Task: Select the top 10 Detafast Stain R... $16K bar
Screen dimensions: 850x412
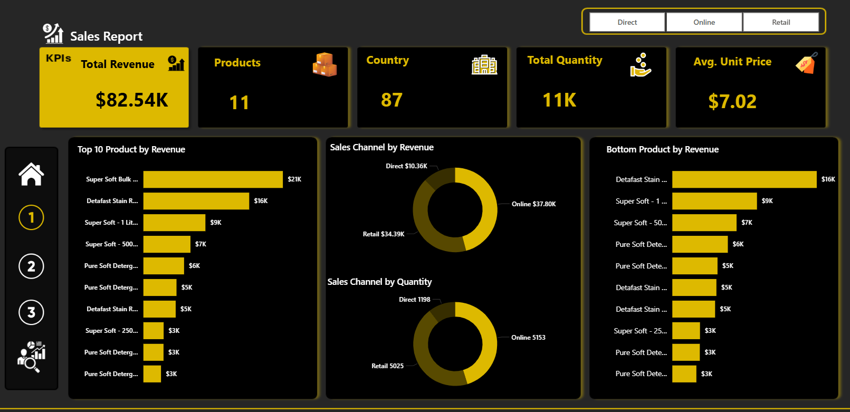Action: (x=196, y=201)
